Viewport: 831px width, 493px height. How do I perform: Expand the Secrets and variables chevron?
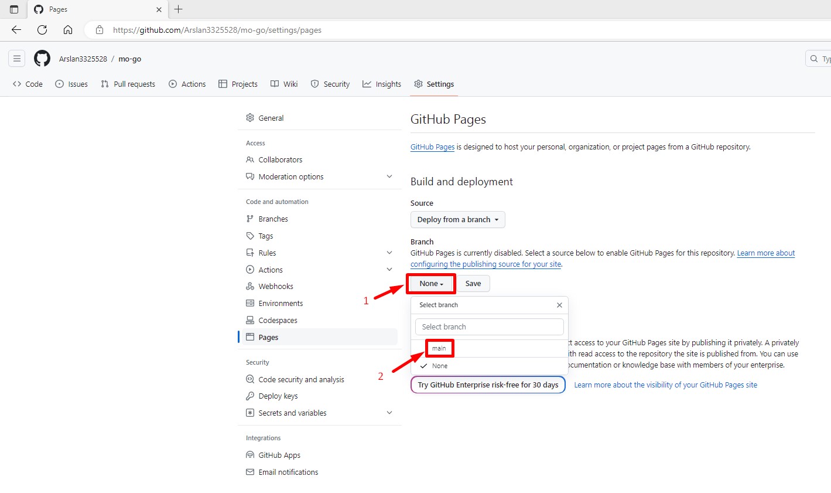click(x=389, y=413)
